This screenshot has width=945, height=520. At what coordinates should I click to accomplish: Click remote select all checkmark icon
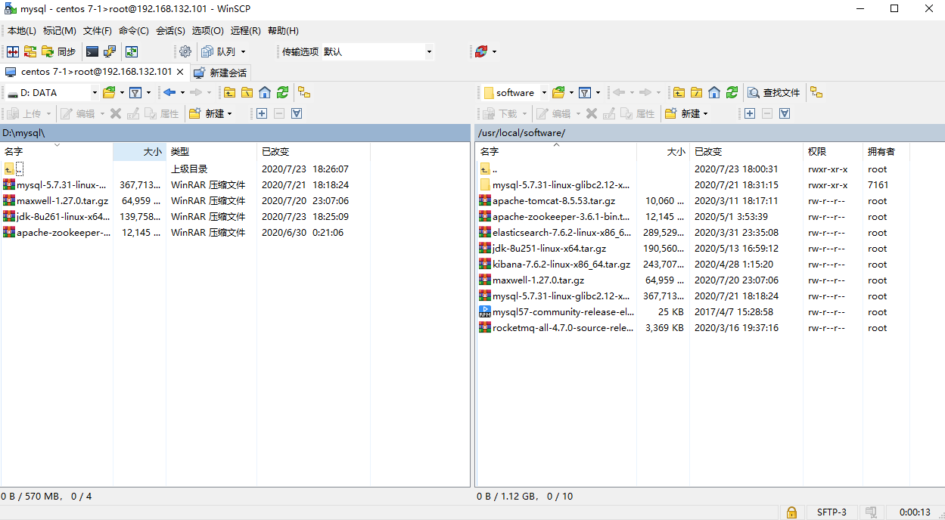pos(785,114)
